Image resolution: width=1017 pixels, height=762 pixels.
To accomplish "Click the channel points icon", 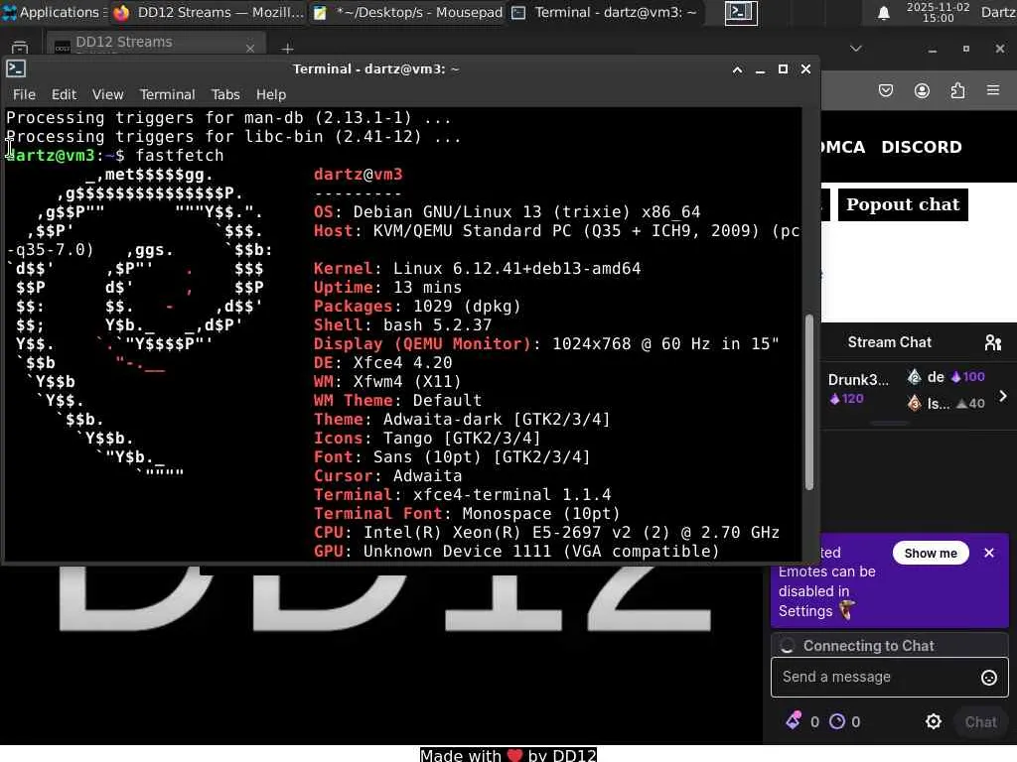I will pyautogui.click(x=836, y=721).
